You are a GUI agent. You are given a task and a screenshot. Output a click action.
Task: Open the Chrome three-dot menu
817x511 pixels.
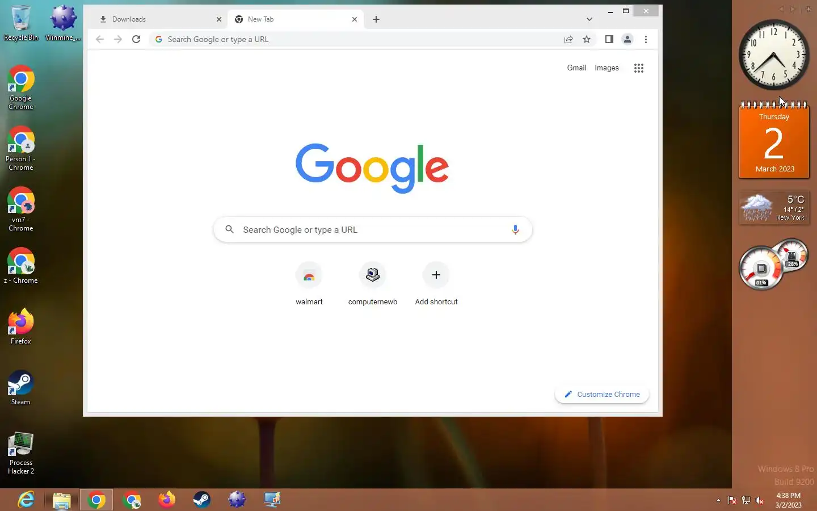click(x=646, y=39)
